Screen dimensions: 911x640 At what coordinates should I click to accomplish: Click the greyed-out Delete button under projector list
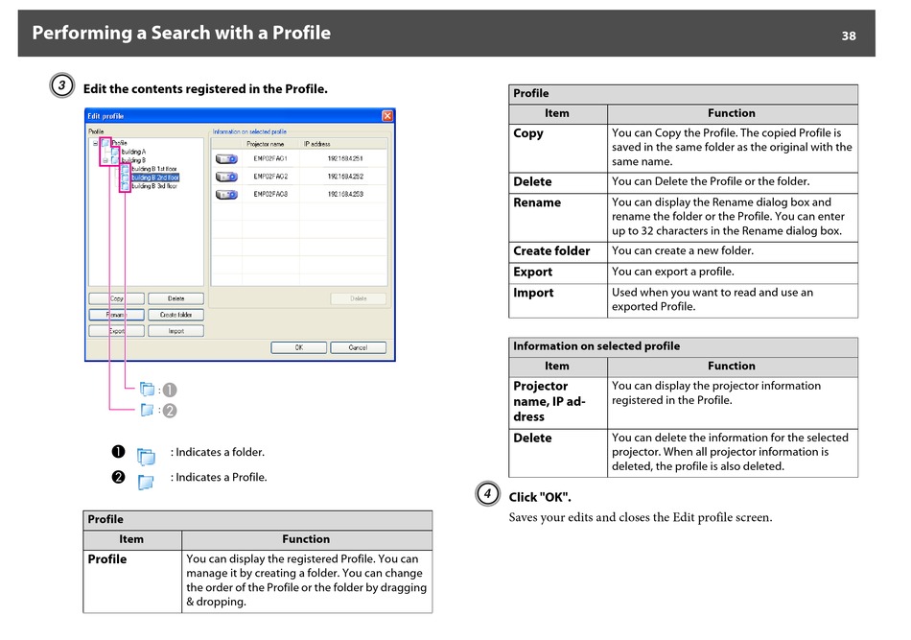pos(359,298)
